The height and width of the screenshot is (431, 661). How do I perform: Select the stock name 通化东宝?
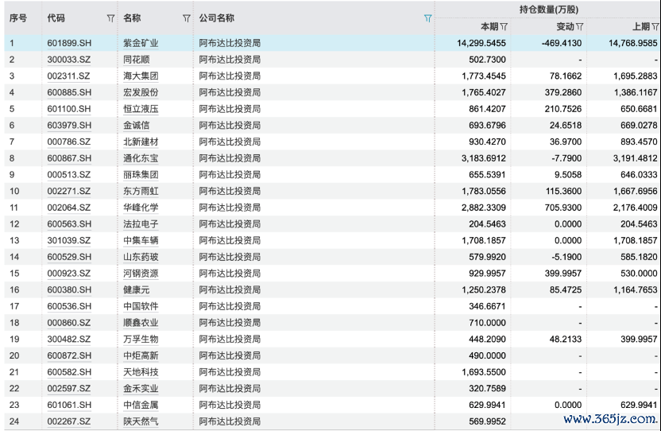141,158
